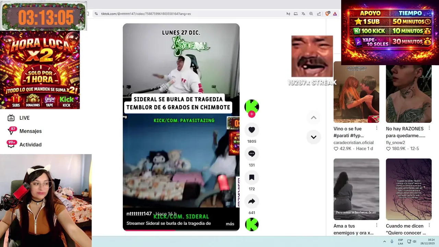The image size is (439, 247).
Task: Open the sound disc icon below the share count
Action: 252,224
